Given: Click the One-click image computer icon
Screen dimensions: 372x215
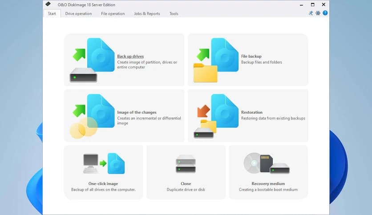Looking at the screenshot, I should coord(104,163).
